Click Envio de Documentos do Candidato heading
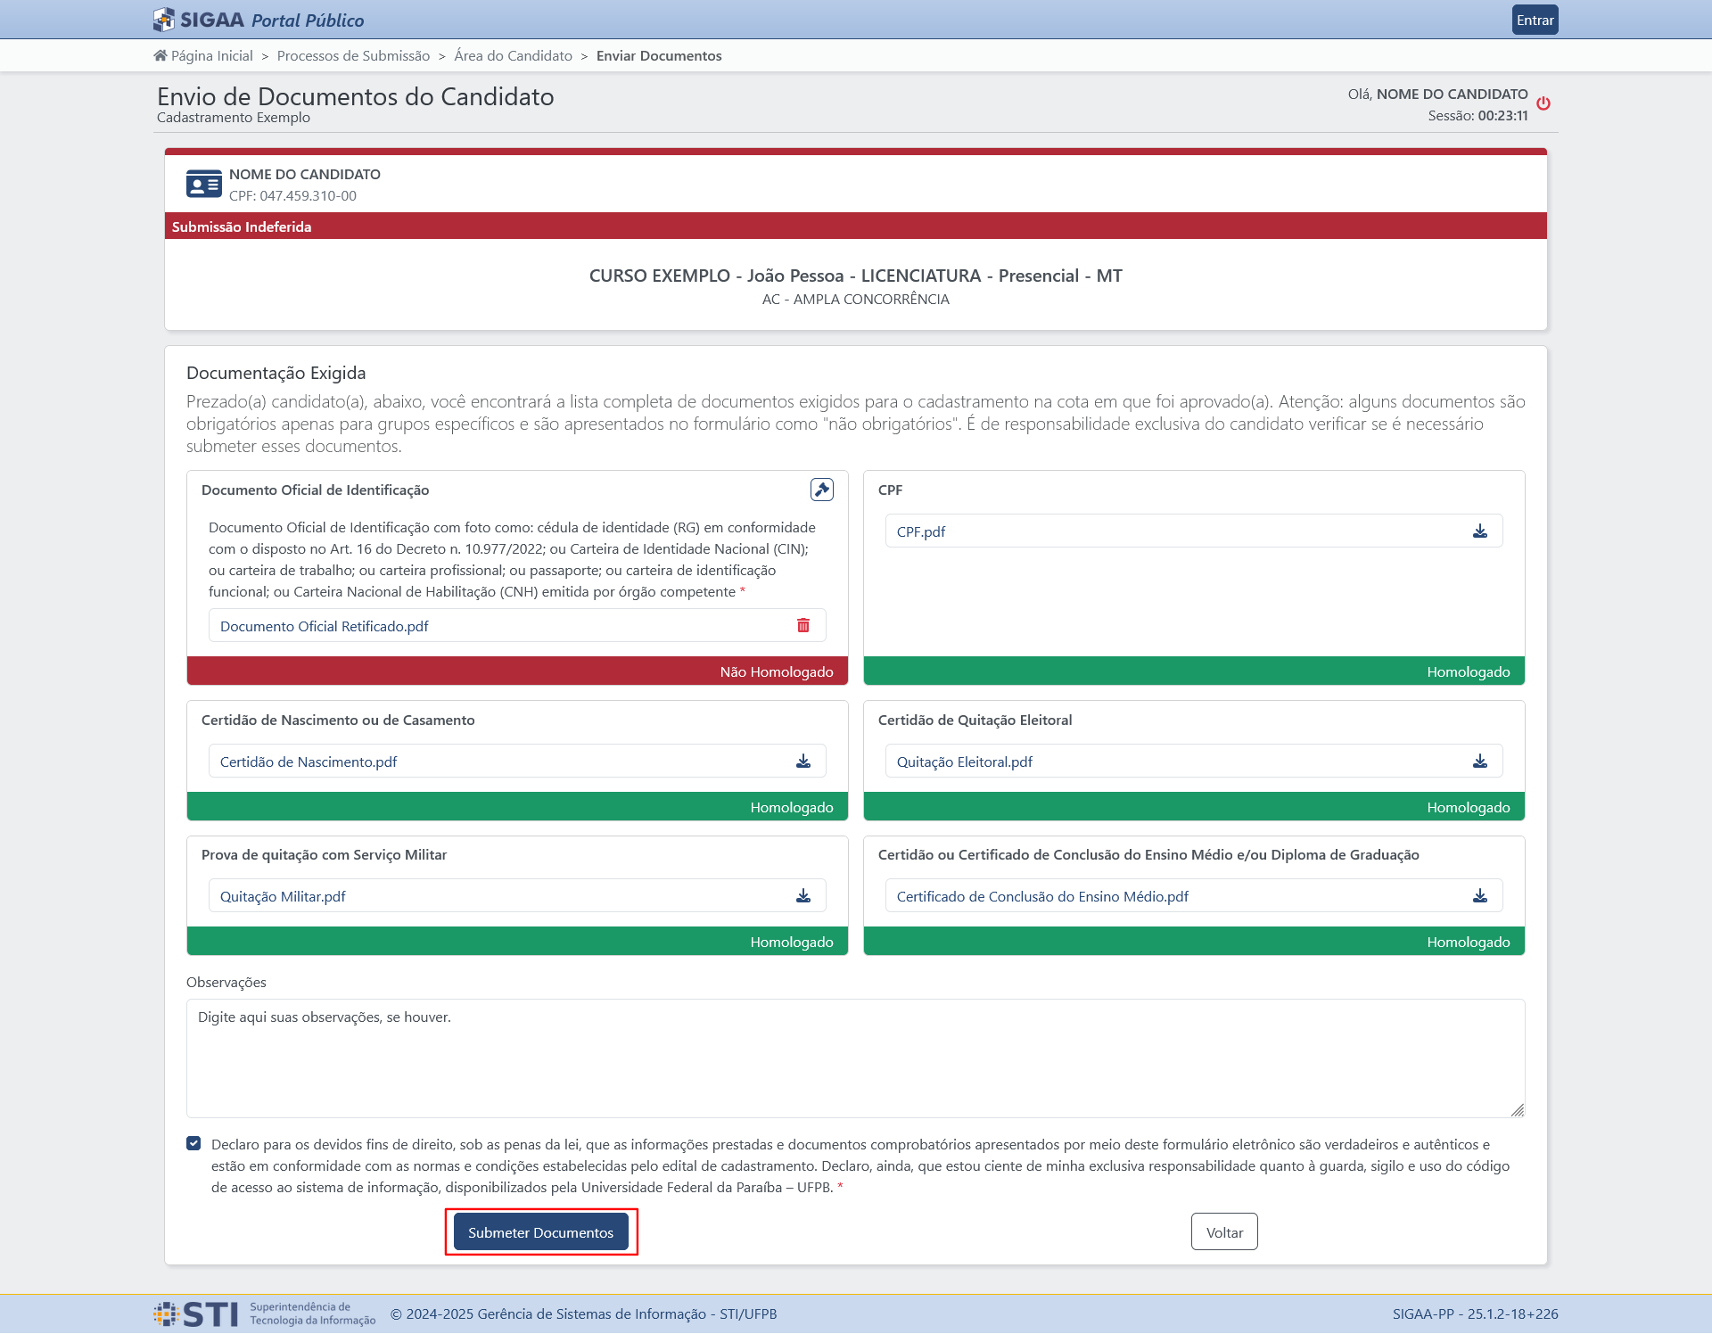Image resolution: width=1712 pixels, height=1334 pixels. tap(355, 96)
